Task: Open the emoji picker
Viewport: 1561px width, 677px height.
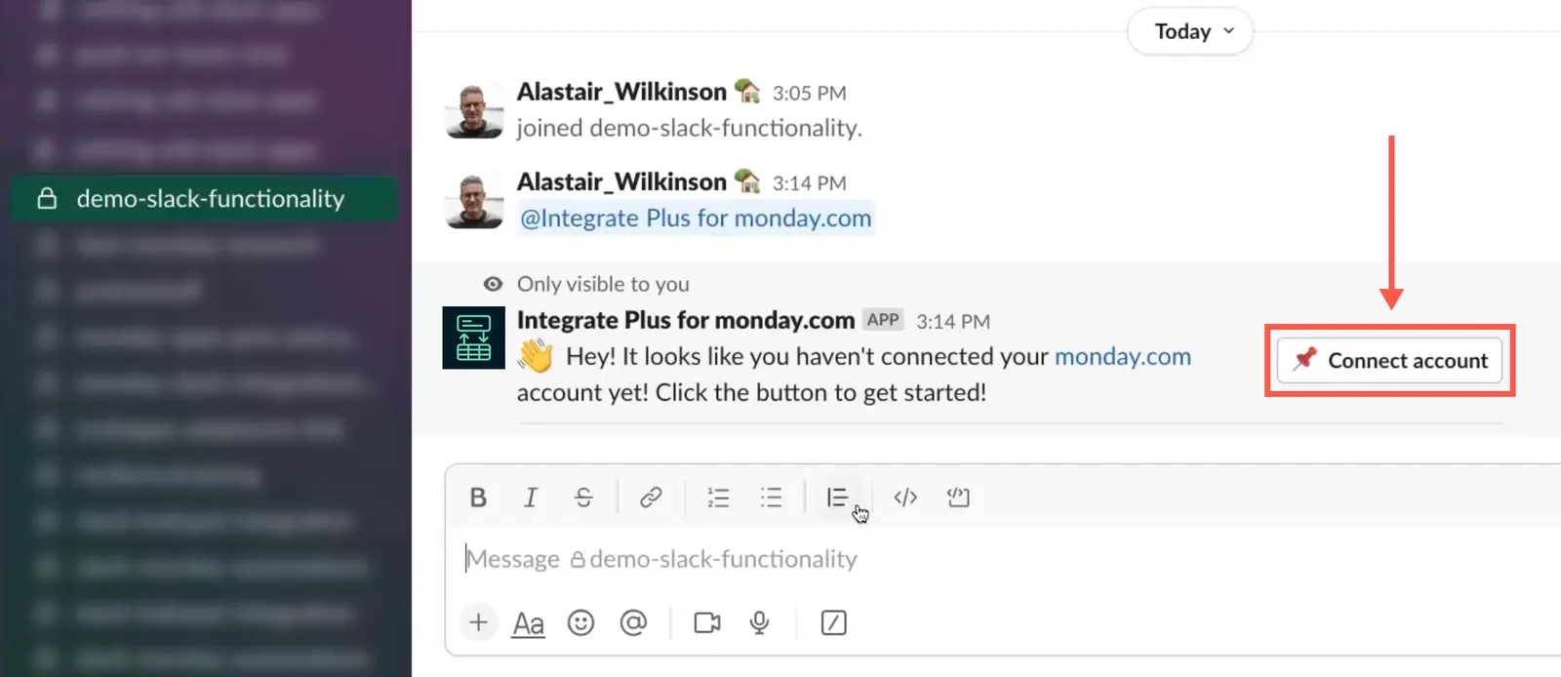Action: coord(580,622)
